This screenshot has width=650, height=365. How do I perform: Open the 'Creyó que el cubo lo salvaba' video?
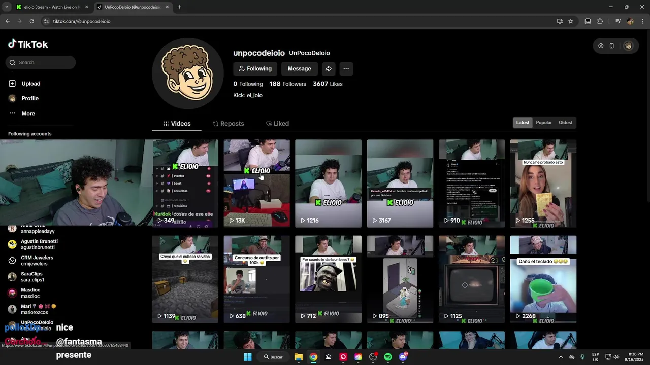click(185, 279)
